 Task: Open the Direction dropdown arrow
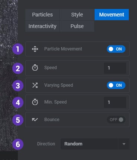(x=124, y=144)
